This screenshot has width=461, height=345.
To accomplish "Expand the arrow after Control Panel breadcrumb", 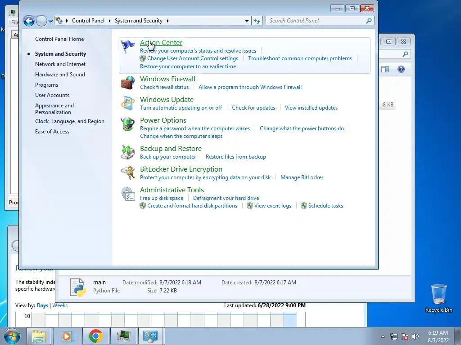I will point(110,21).
